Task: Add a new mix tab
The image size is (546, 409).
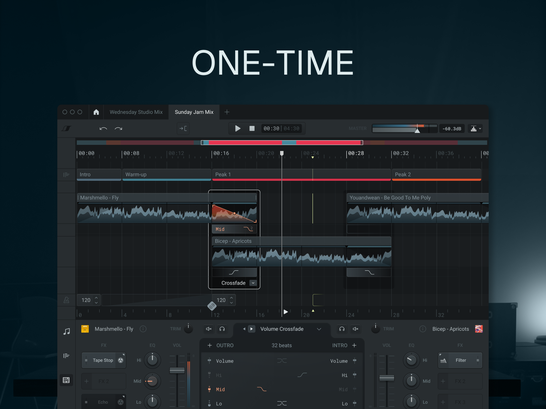Action: pos(227,112)
